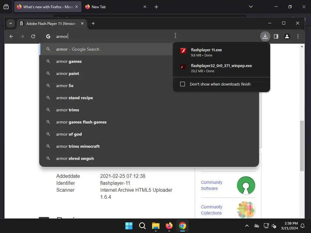Open a new tab in Firefox window
The image size is (311, 233).
pyautogui.click(x=156, y=7)
